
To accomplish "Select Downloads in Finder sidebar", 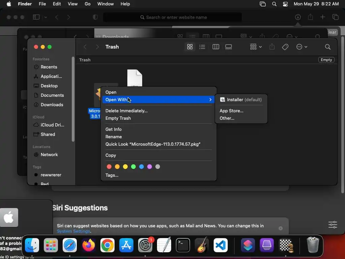I will click(x=49, y=105).
